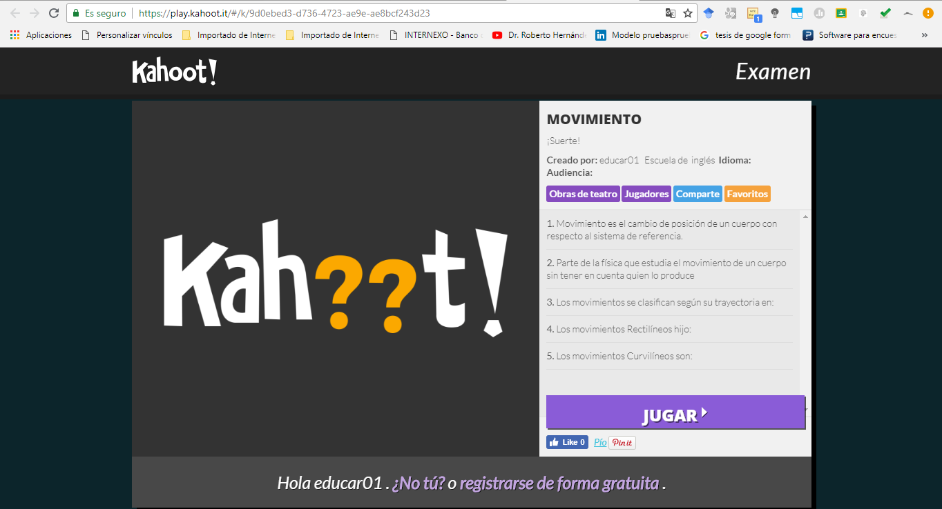Viewport: 942px width, 509px height.
Task: Select question 1 Movimiento es el cambio
Action: (669, 230)
